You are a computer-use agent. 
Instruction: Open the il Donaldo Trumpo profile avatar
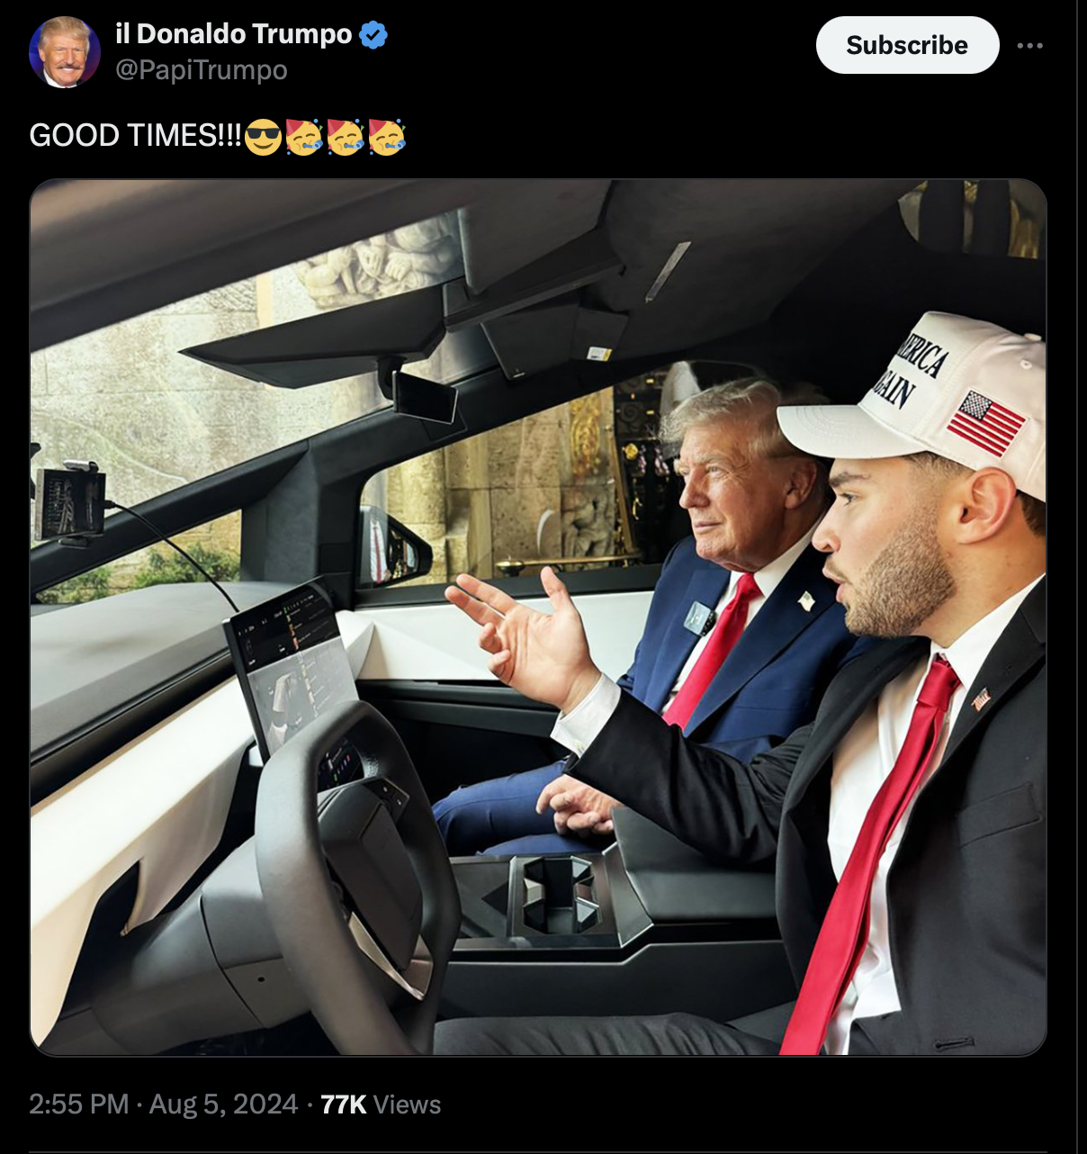click(65, 52)
